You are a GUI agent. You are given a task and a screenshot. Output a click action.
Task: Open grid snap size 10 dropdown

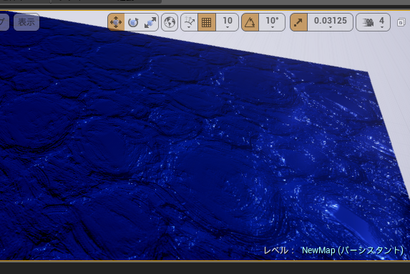[x=228, y=22]
